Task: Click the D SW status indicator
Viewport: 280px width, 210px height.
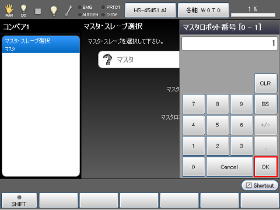Action: click(109, 15)
